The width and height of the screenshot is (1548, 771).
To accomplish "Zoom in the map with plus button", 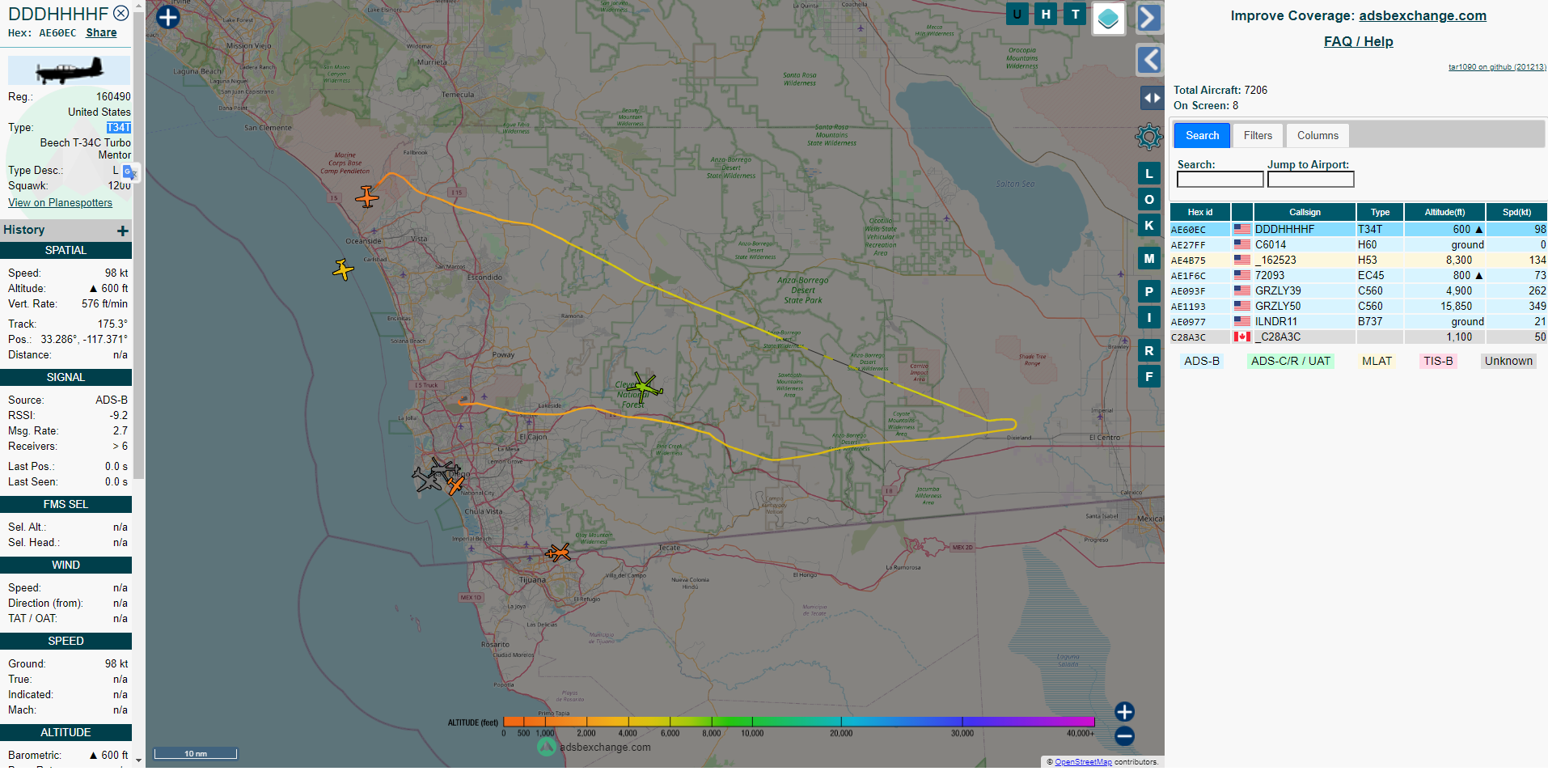I will click(x=1124, y=712).
